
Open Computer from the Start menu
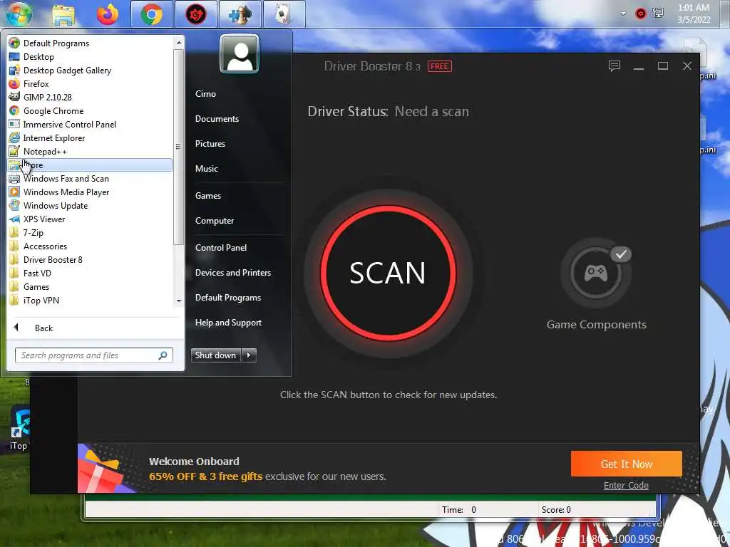[x=214, y=221]
